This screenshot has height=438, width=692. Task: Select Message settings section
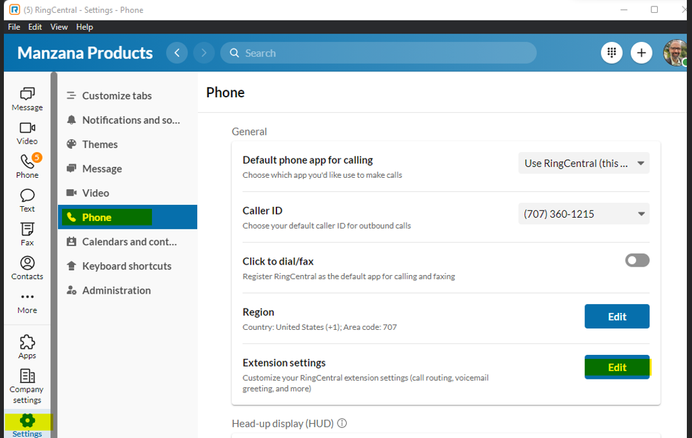pyautogui.click(x=128, y=169)
